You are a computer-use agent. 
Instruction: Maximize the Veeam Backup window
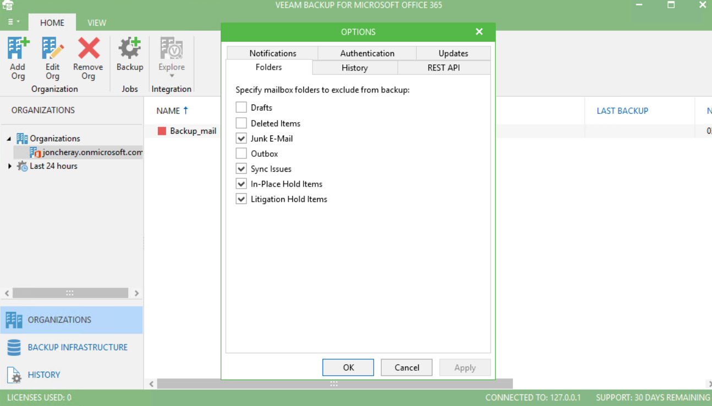click(x=671, y=5)
